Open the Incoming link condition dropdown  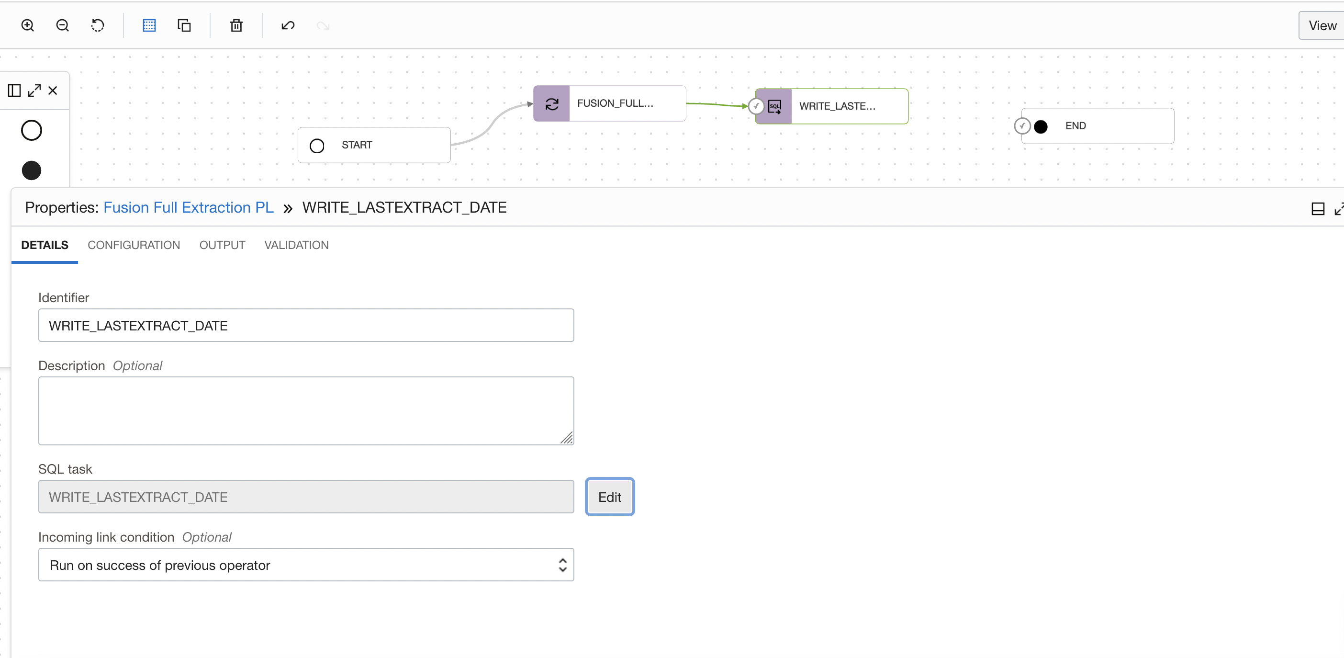click(562, 565)
